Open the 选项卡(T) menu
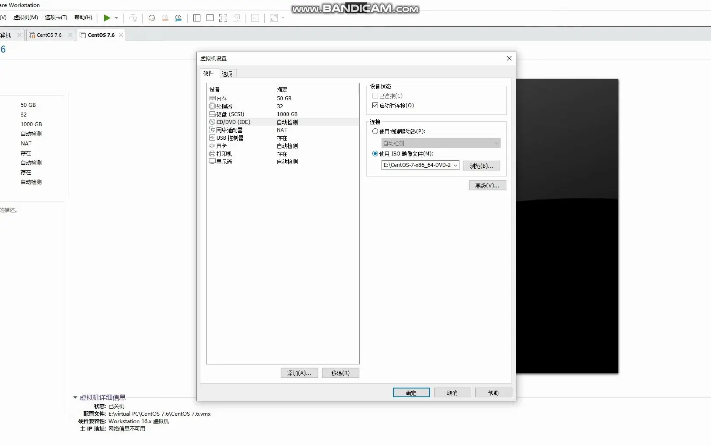The height and width of the screenshot is (445, 711). click(56, 18)
